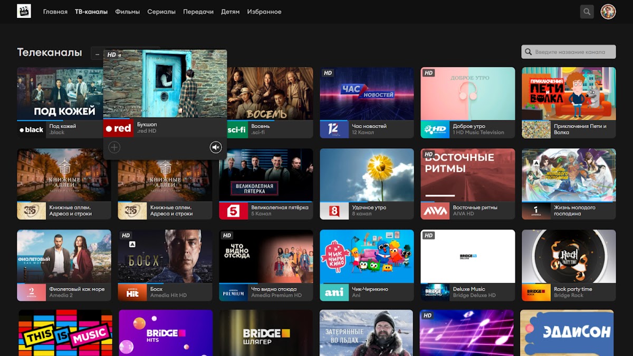Open the user profile avatar
Image resolution: width=633 pixels, height=356 pixels.
pyautogui.click(x=608, y=12)
